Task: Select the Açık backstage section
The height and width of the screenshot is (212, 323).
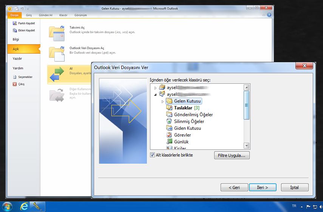Action: [24, 49]
